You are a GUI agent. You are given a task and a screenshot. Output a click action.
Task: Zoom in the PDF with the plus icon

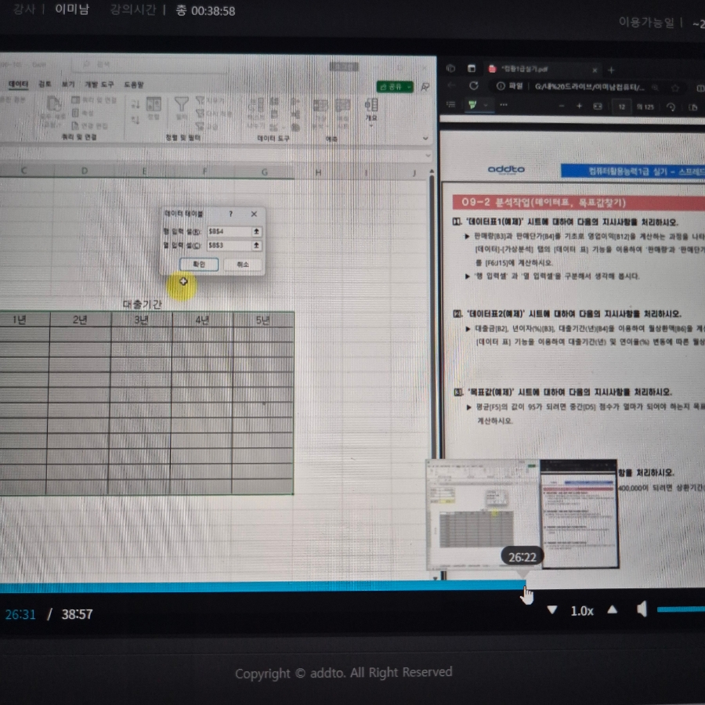tap(580, 107)
